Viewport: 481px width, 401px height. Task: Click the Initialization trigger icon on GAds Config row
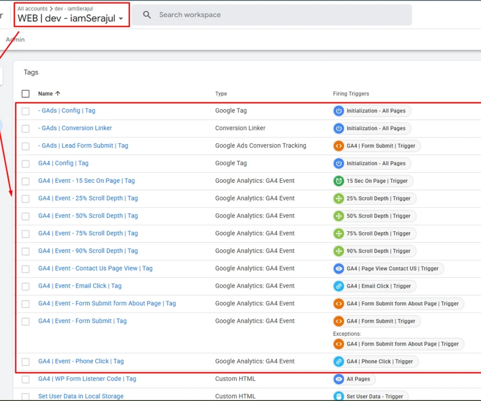pos(339,110)
